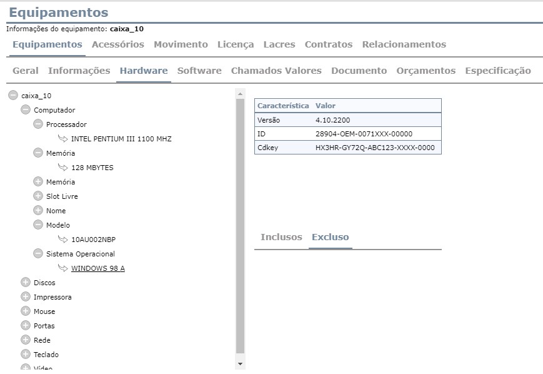The image size is (543, 374).
Task: Click the WINDOWS 98 A link
Action: coord(97,268)
